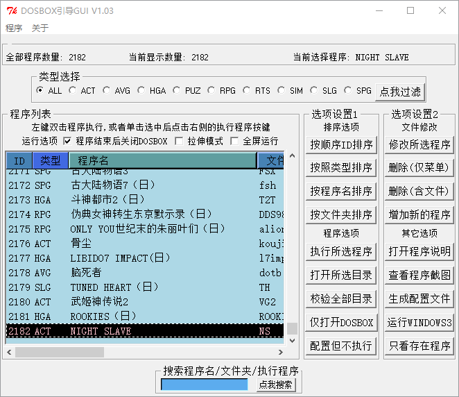459x397 pixels.
Task: Maximize the DOSBOX引导GUI window
Action: tap(410, 10)
